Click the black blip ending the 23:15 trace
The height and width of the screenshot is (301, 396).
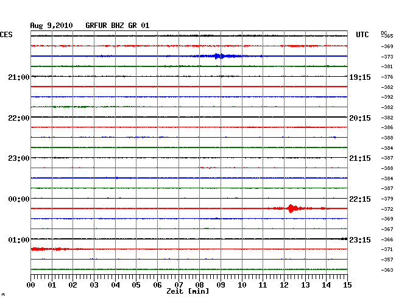tap(344, 239)
